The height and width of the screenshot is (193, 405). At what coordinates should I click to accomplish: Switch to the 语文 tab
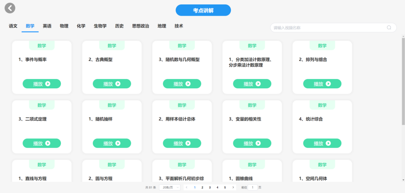point(13,26)
